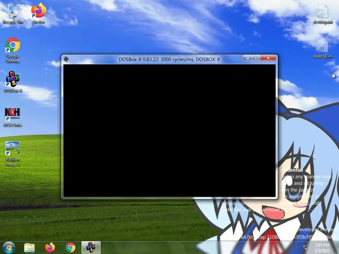Viewport: 339px width, 254px height.
Task: Click the DOSBox-X window title text
Action: coord(169,60)
